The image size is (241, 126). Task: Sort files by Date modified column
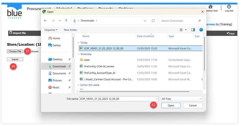point(145,36)
